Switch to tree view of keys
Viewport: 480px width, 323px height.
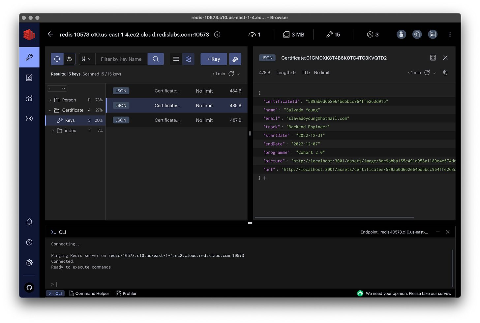pos(188,59)
